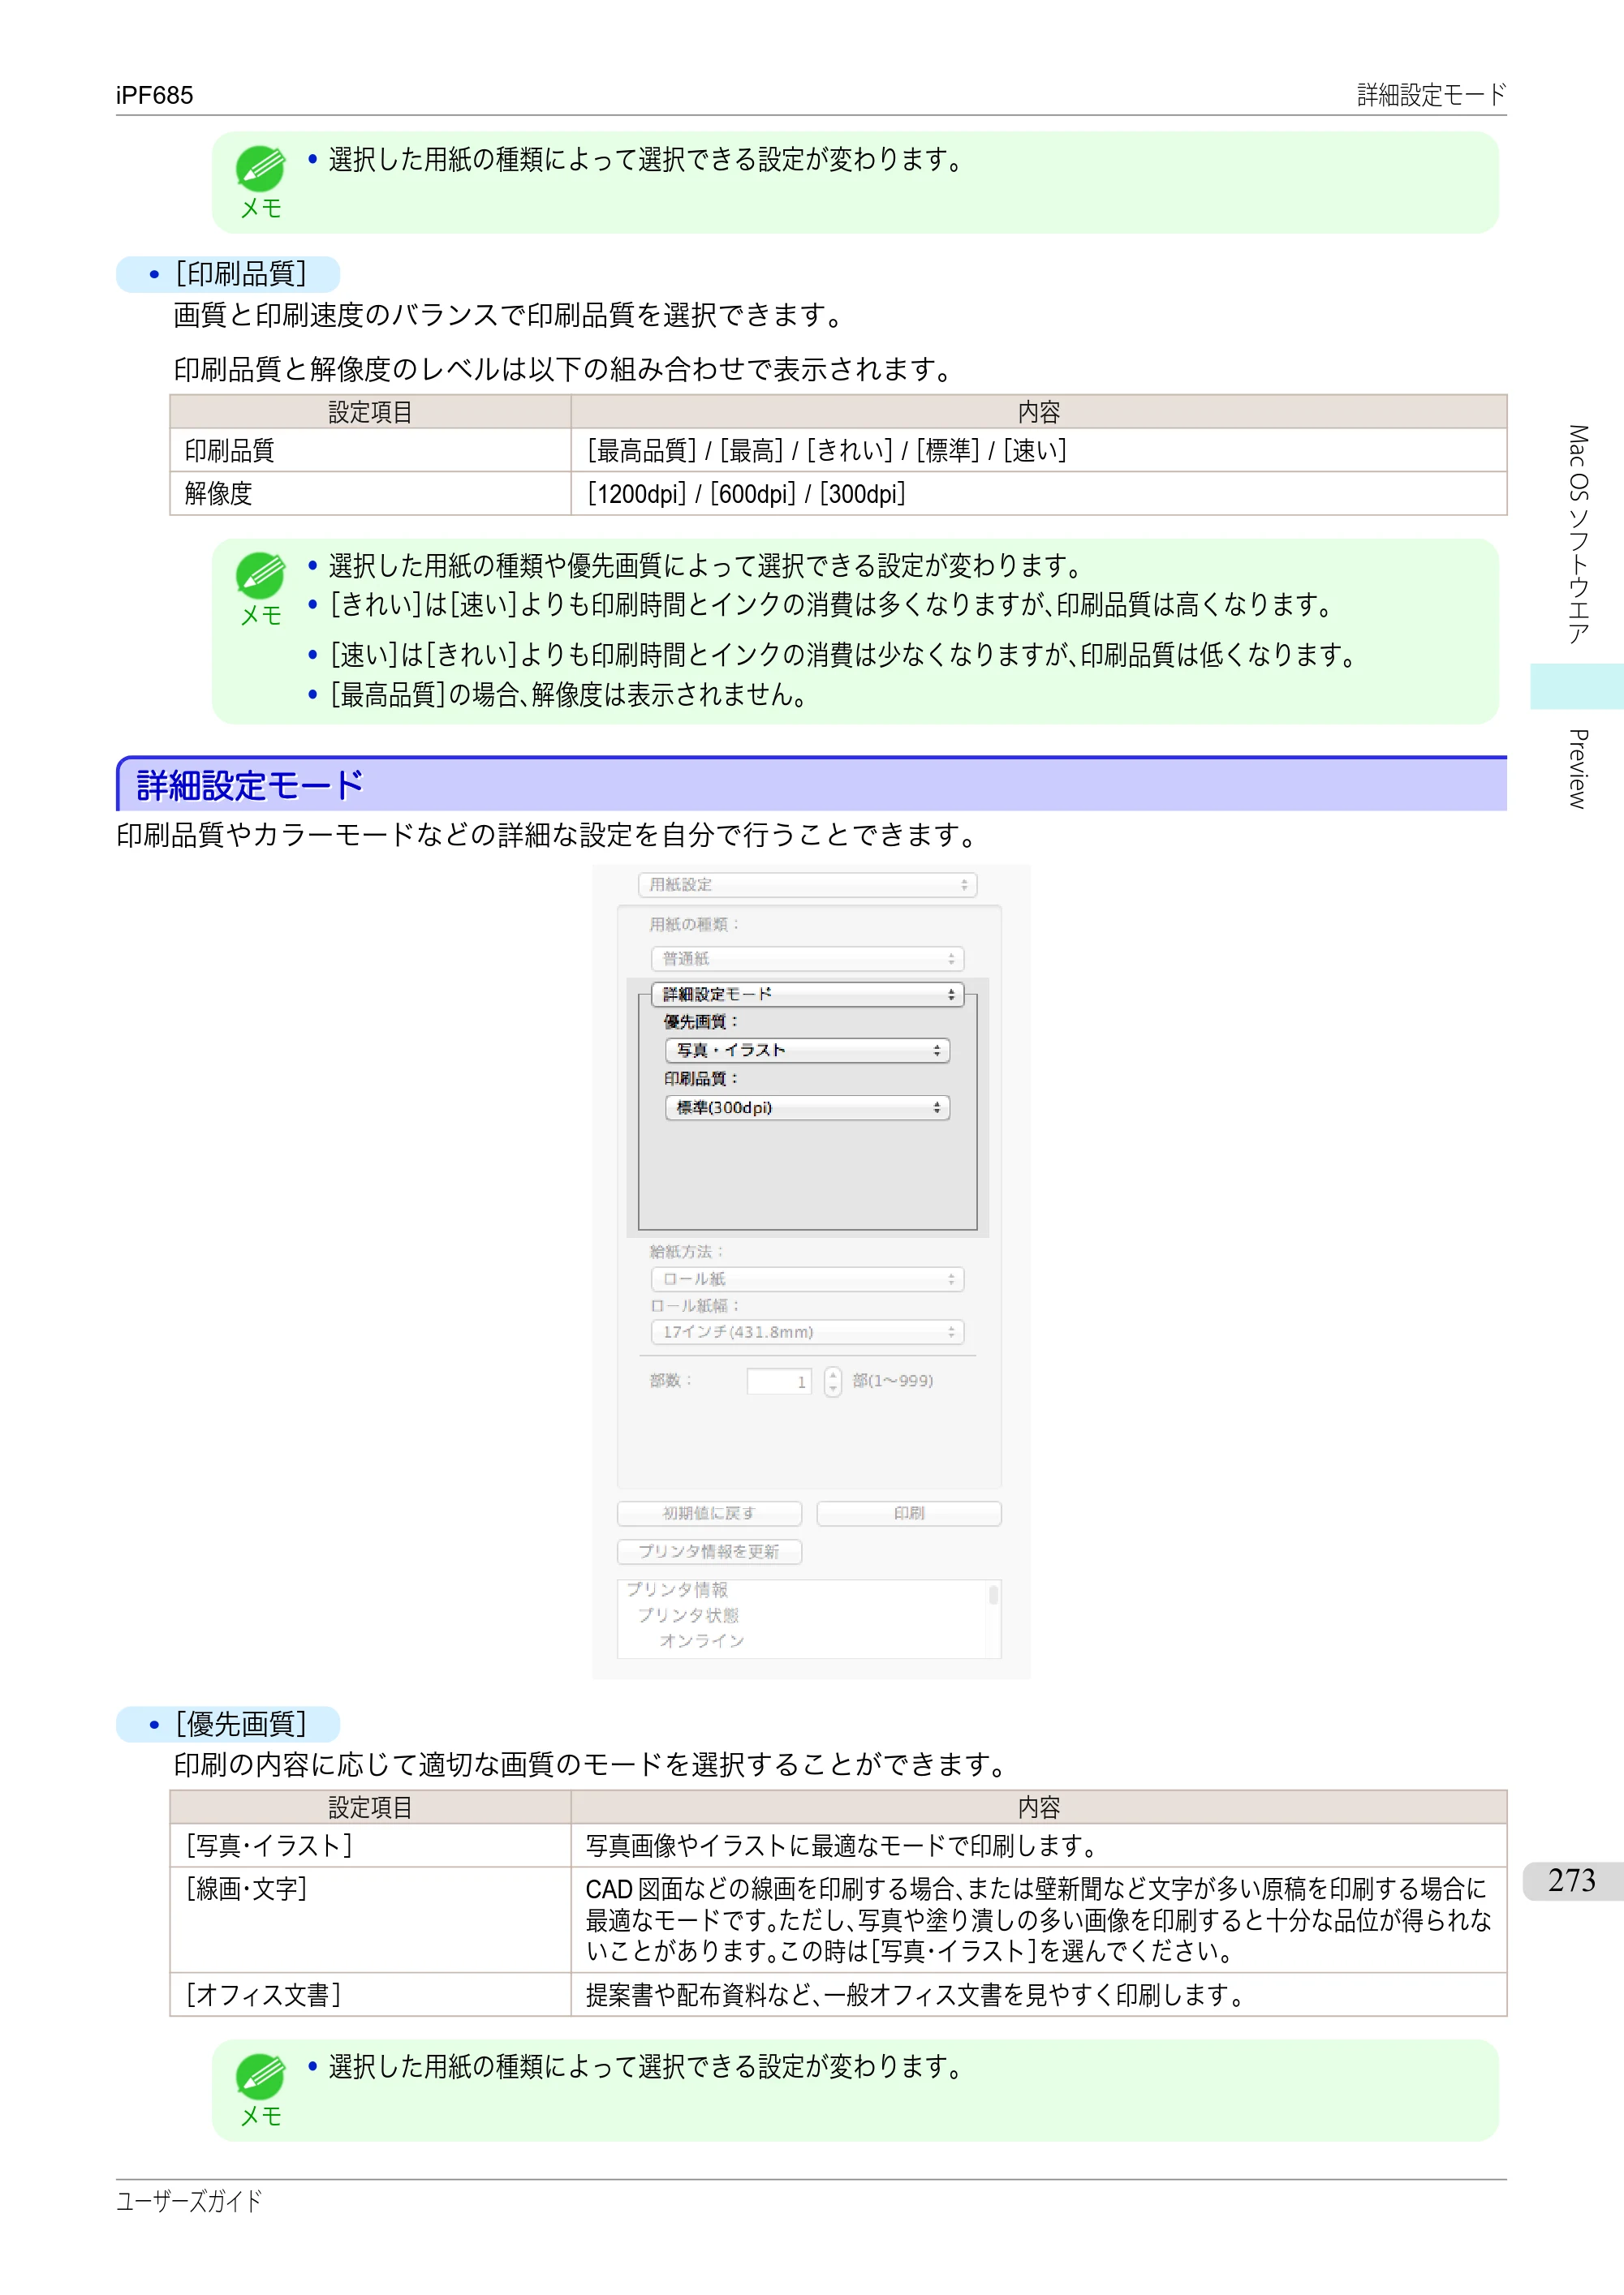Click the 給紙方法: label in the dialog
Image resolution: width=1624 pixels, height=2295 pixels.
point(687,1252)
